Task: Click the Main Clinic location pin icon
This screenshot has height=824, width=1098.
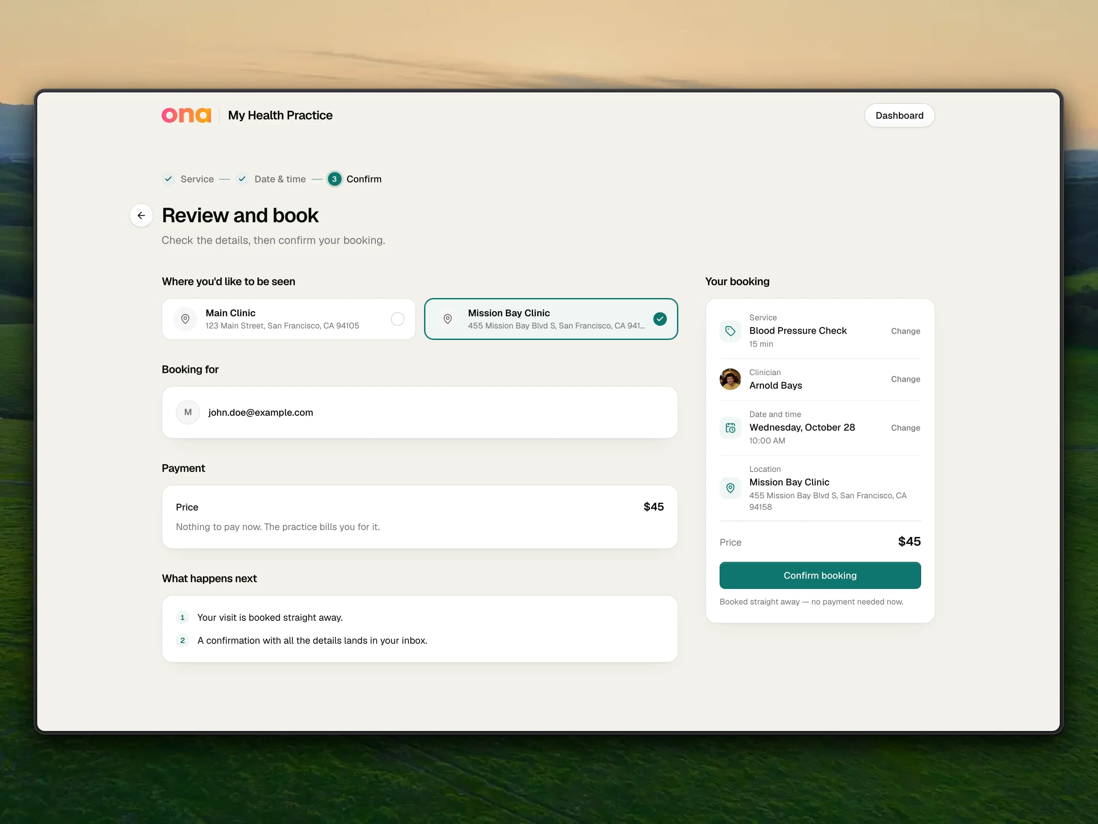Action: click(185, 319)
